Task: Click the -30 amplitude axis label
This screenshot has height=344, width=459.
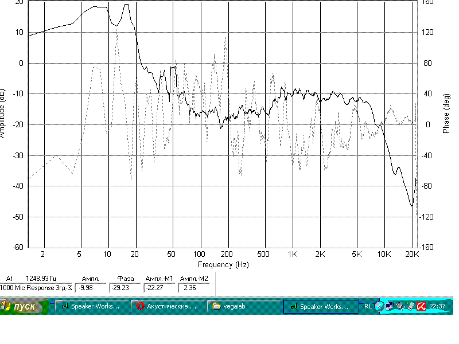Action: (18, 155)
